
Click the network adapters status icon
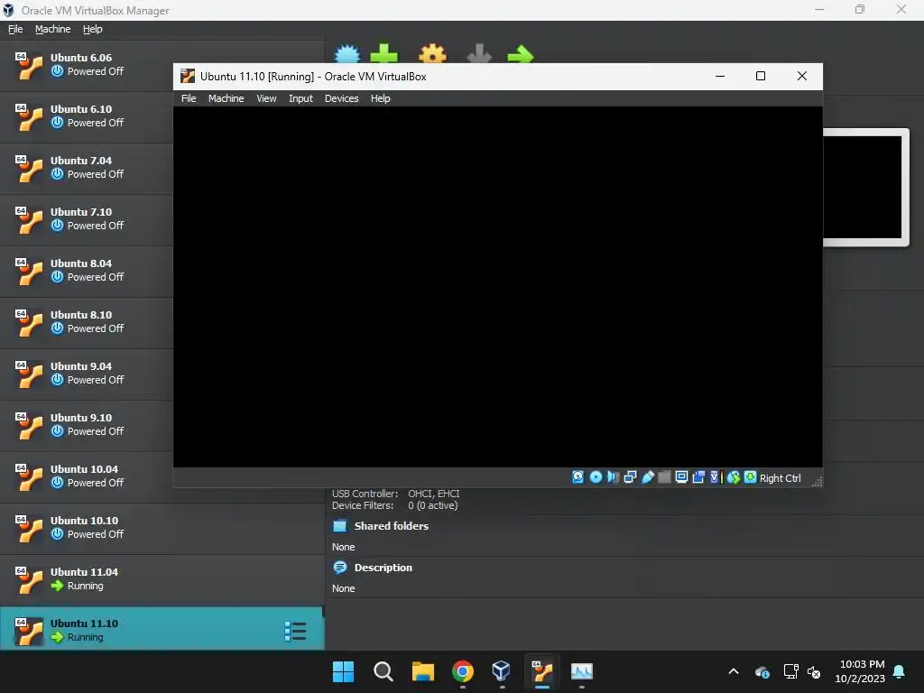click(630, 477)
